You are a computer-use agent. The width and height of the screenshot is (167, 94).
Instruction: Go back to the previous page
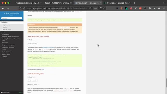(3, 8)
